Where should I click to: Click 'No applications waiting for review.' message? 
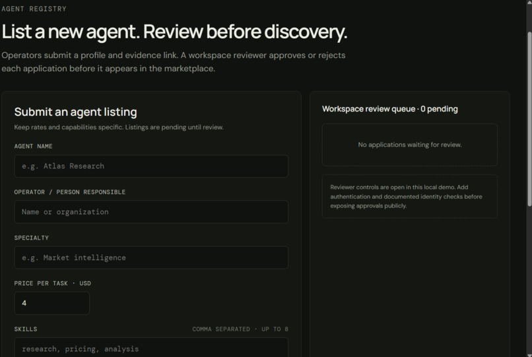[409, 145]
